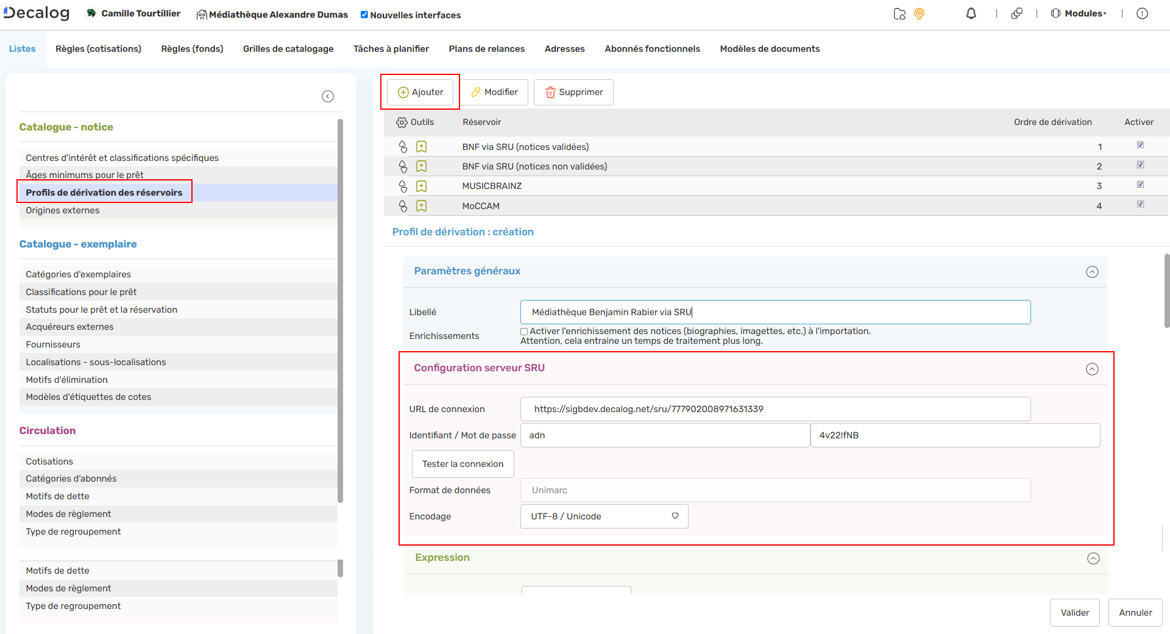Open the notifications bell icon
The height and width of the screenshot is (634, 1170).
point(971,13)
